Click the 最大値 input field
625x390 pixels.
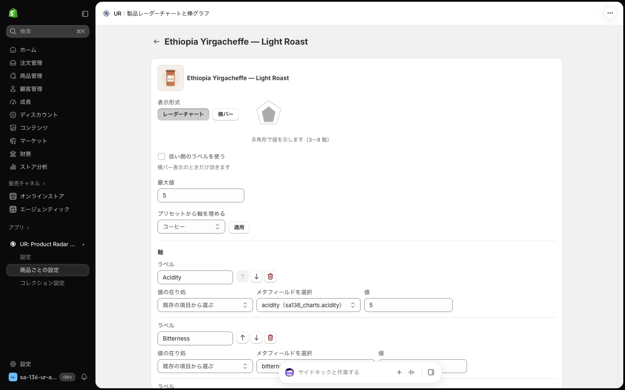coord(201,195)
